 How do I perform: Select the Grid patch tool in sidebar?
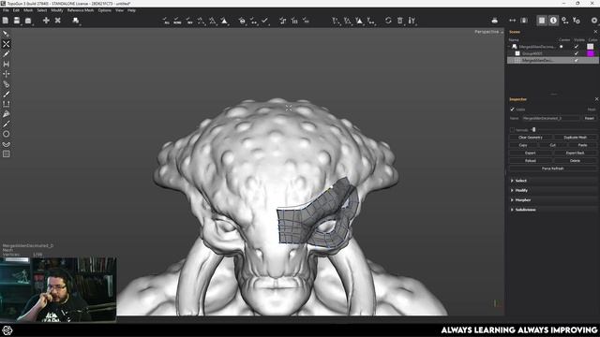point(7,154)
